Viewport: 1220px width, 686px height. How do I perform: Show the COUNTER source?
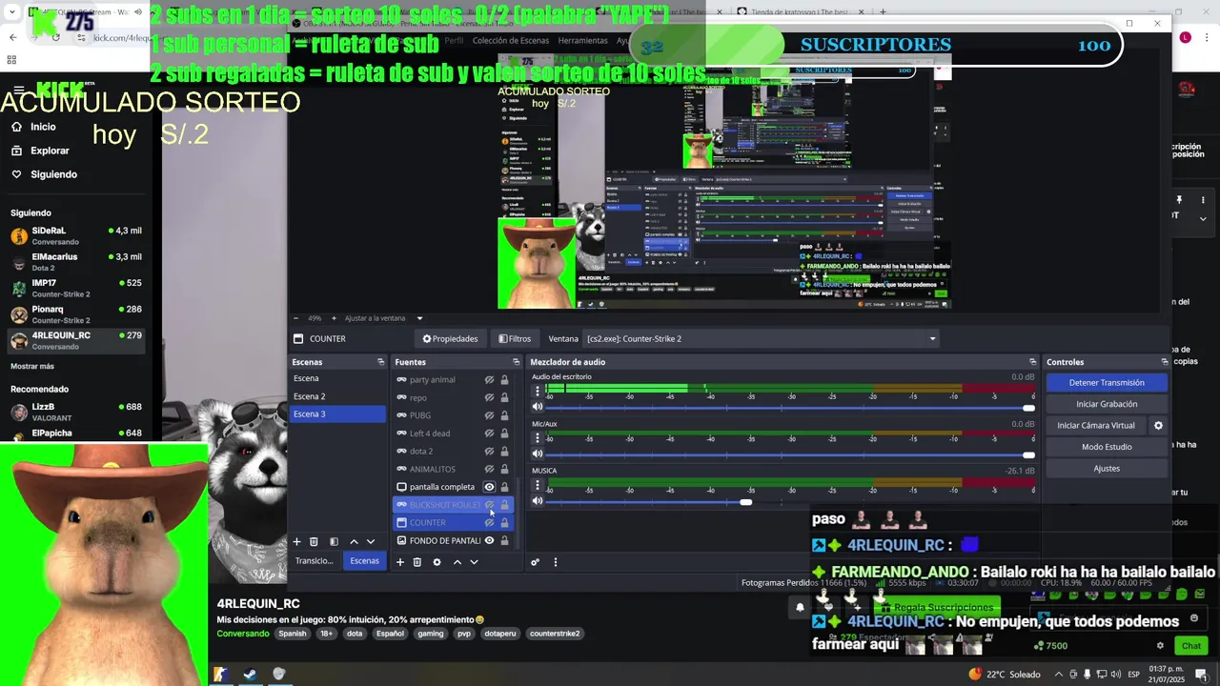[489, 522]
